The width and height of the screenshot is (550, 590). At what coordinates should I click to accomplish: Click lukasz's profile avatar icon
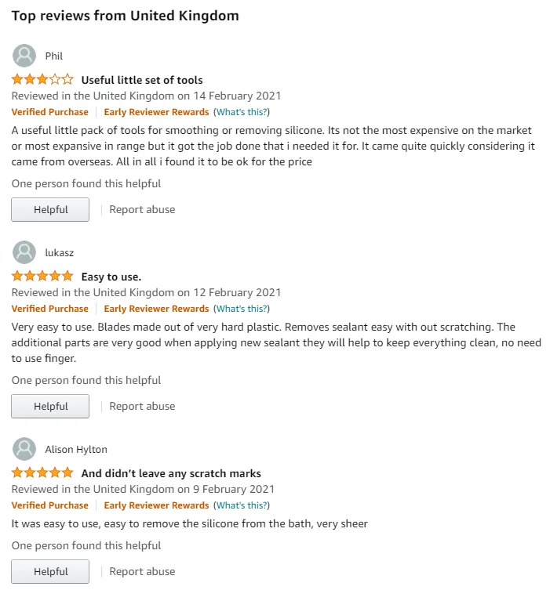(x=24, y=252)
